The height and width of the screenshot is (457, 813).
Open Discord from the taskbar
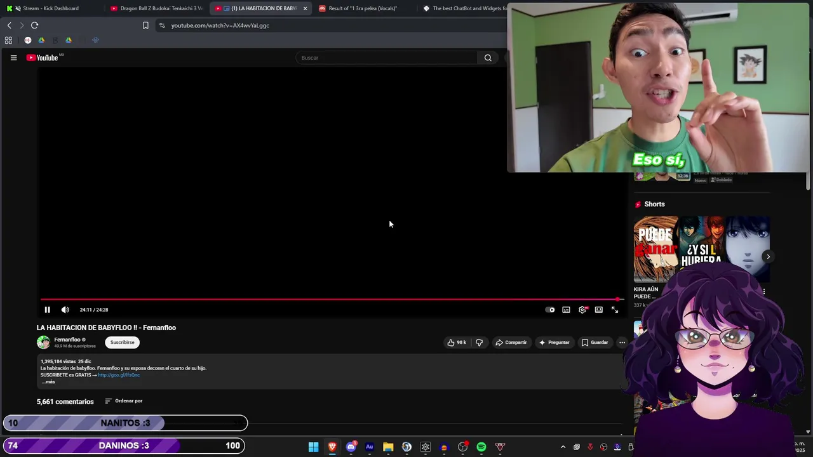(x=351, y=447)
